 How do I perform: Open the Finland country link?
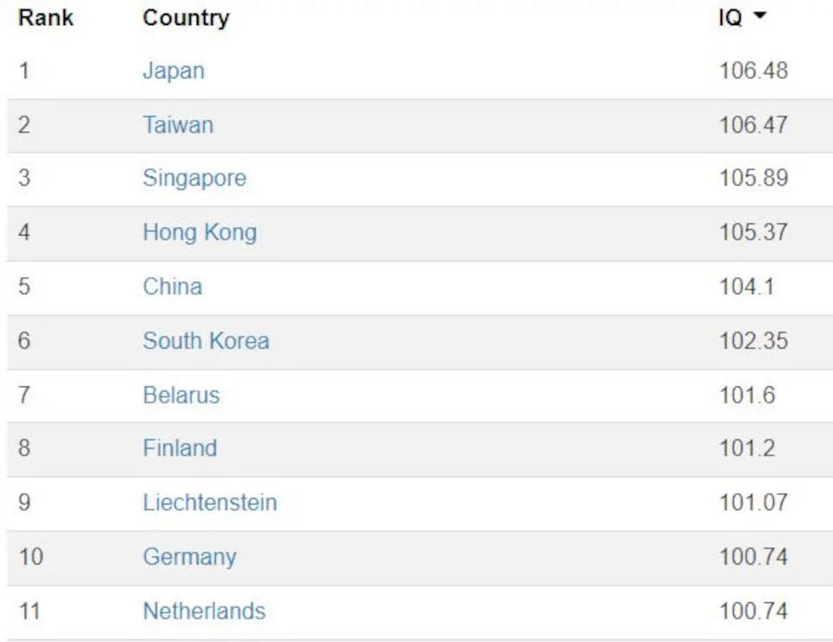click(180, 449)
